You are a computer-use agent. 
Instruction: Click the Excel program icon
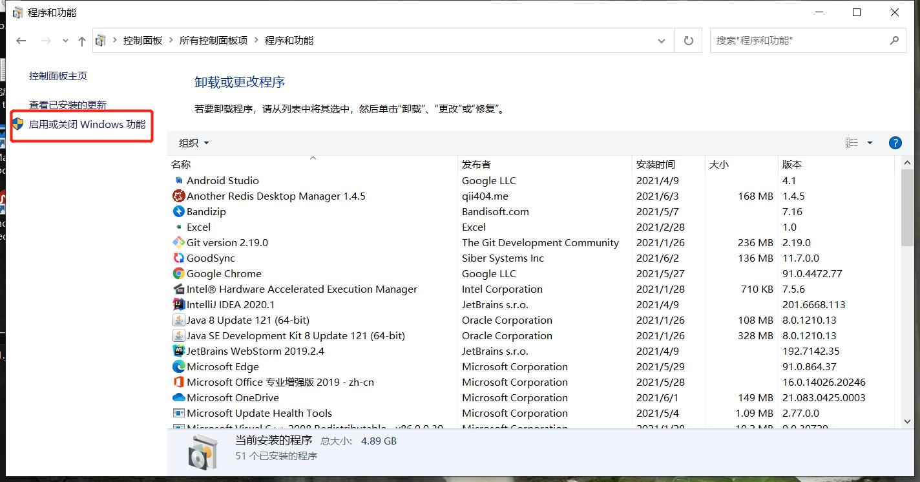click(179, 227)
